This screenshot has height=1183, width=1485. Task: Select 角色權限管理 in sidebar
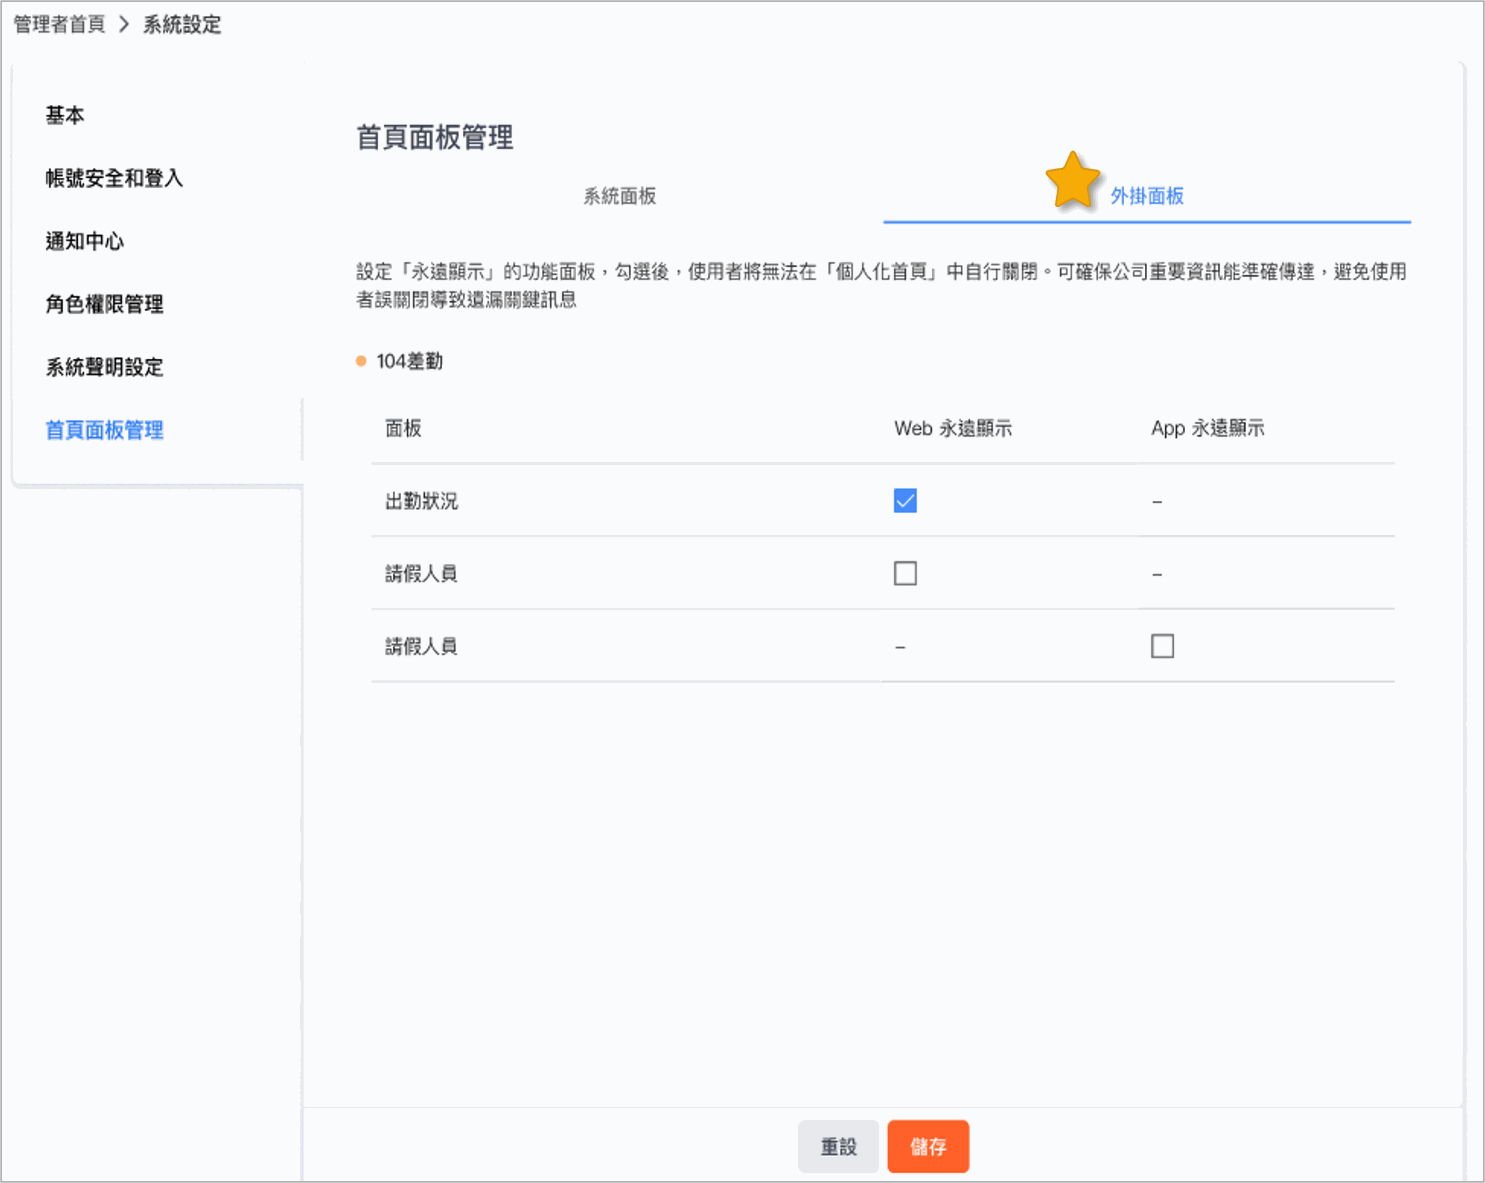(x=105, y=303)
